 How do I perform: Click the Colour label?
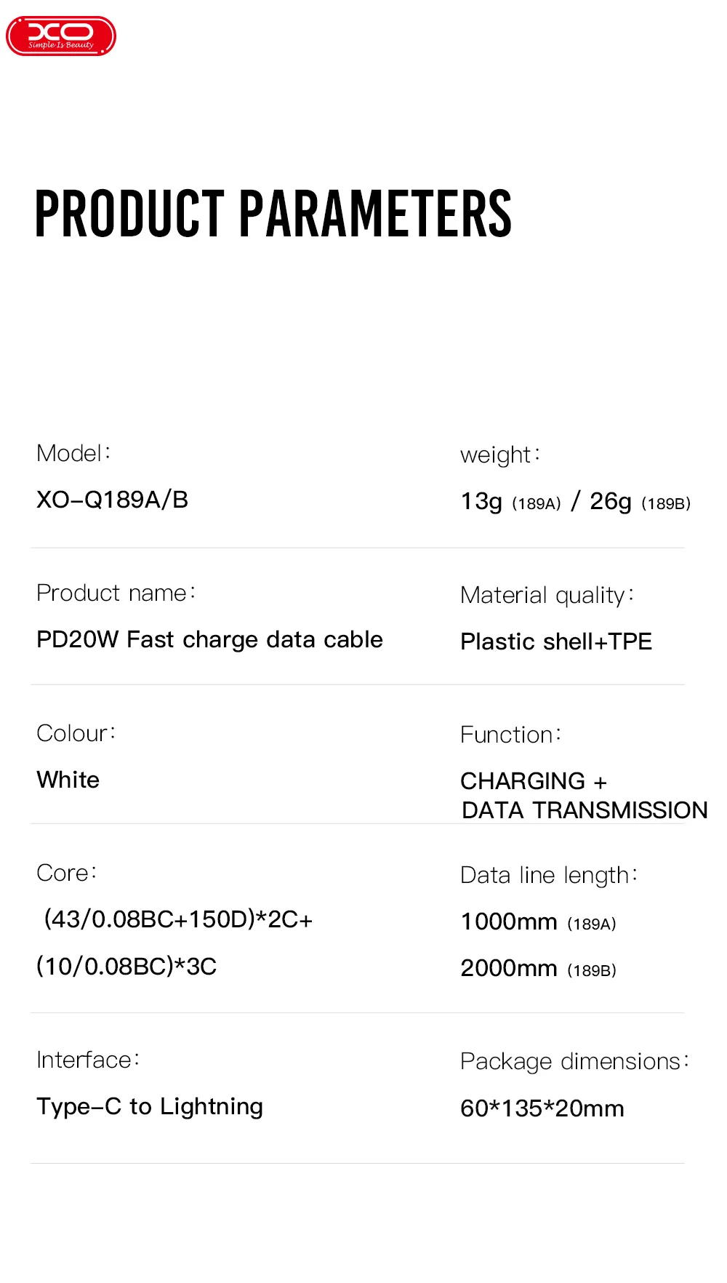pos(76,733)
